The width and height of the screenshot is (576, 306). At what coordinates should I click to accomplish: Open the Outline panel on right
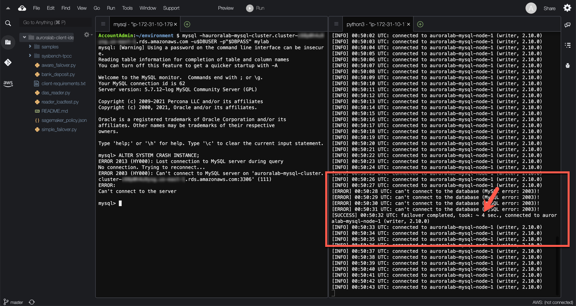pos(568,45)
